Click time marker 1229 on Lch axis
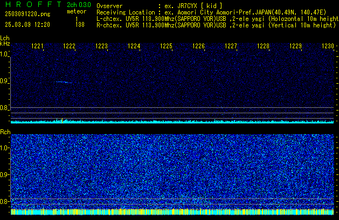This screenshot has width=339, height=220. [295, 46]
